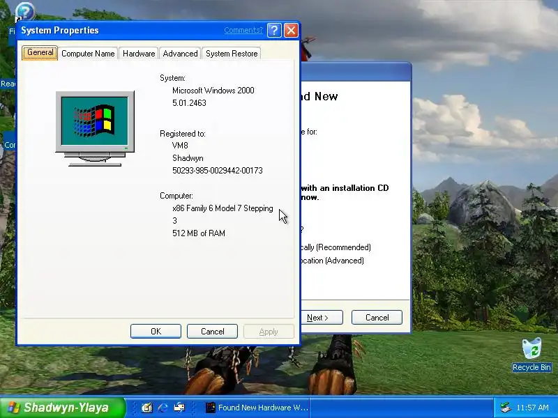The height and width of the screenshot is (418, 558).
Task: Click the Show Desktop quick launch icon
Action: point(146,408)
